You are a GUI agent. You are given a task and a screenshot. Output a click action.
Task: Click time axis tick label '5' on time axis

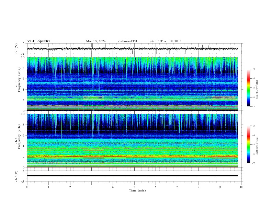pos(134,187)
